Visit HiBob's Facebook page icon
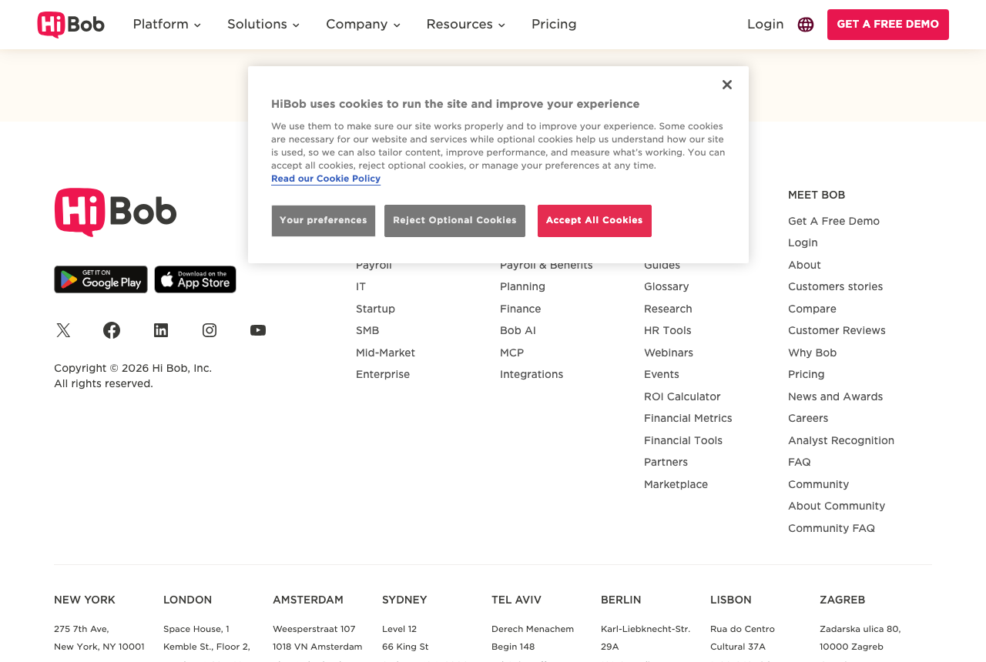The width and height of the screenshot is (986, 662). pos(112,330)
